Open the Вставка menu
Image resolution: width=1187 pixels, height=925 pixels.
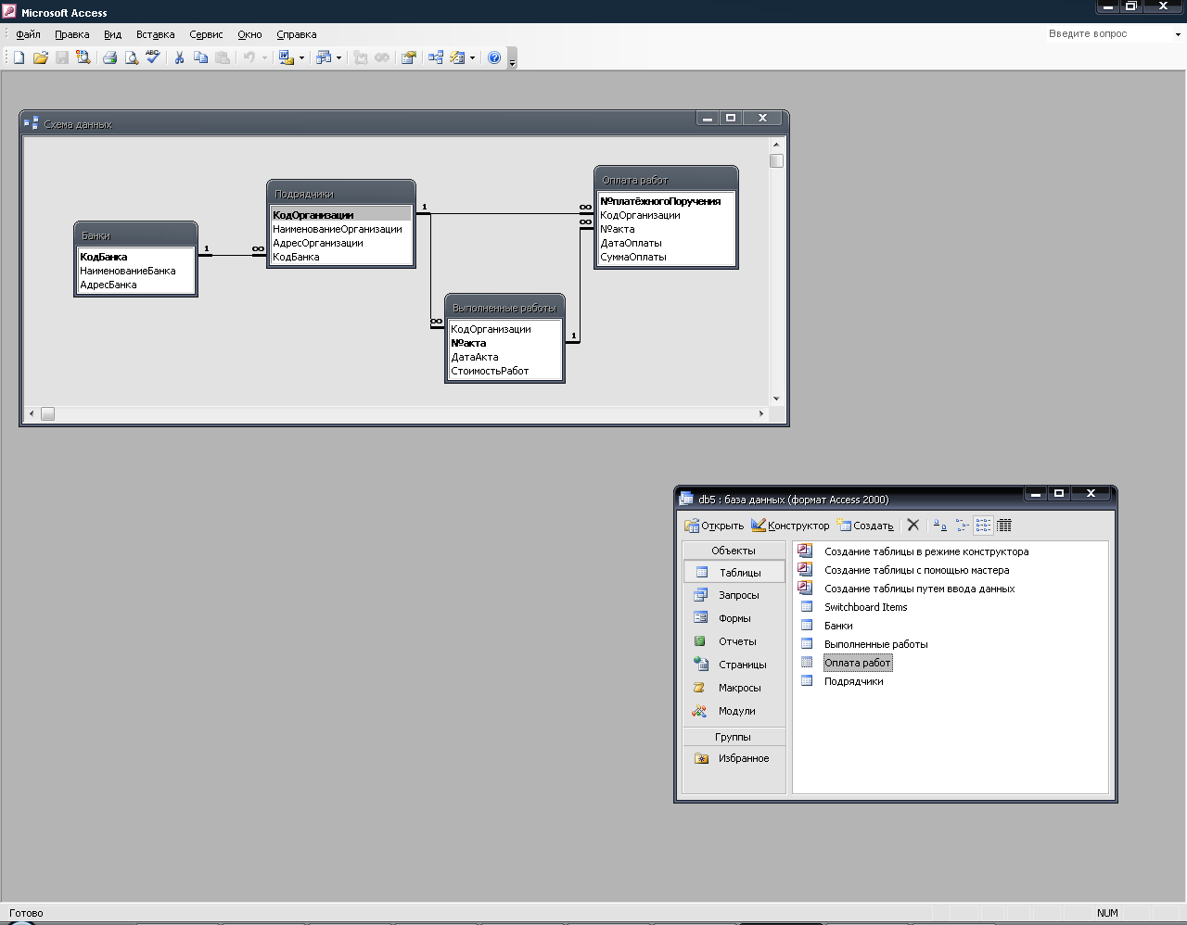[x=155, y=34]
